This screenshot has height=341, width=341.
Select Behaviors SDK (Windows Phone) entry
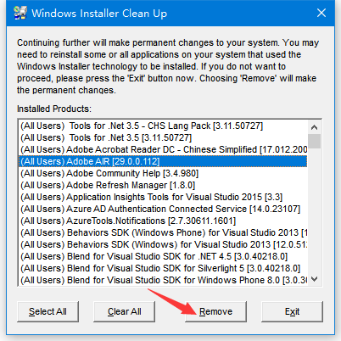[x=163, y=232]
